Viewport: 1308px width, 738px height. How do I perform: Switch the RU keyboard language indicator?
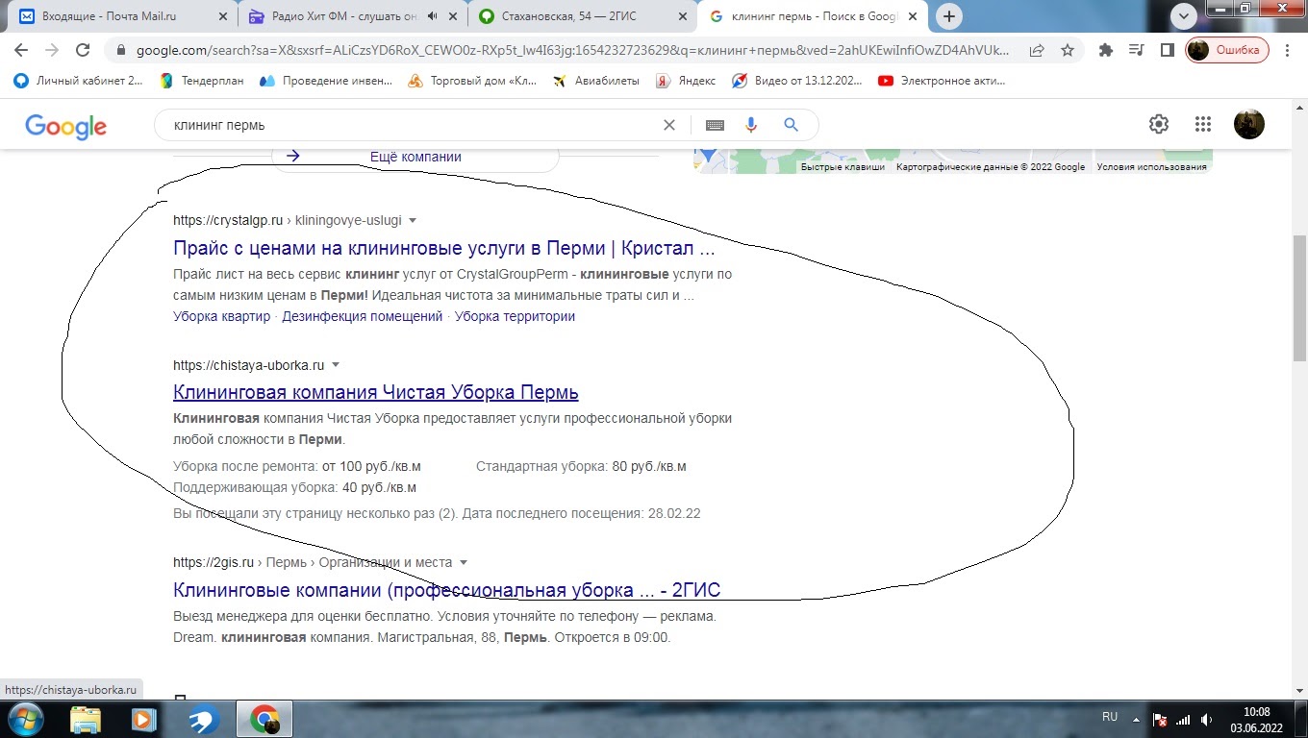point(1109,717)
